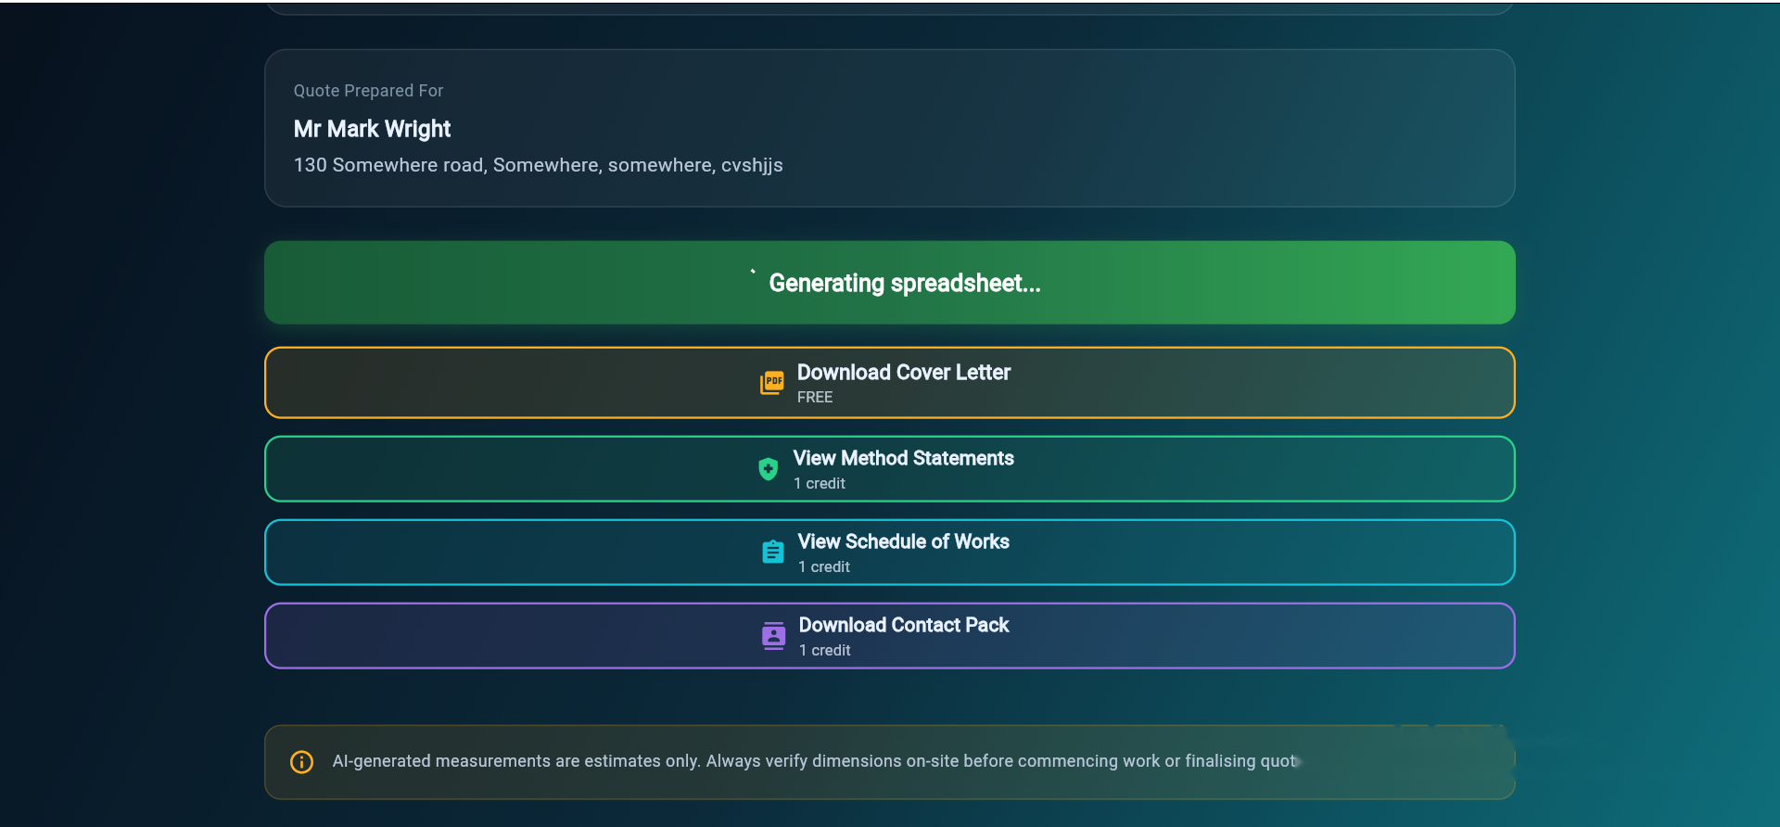The height and width of the screenshot is (827, 1780).
Task: Click the clipboard Schedule of Works icon
Action: click(x=773, y=553)
